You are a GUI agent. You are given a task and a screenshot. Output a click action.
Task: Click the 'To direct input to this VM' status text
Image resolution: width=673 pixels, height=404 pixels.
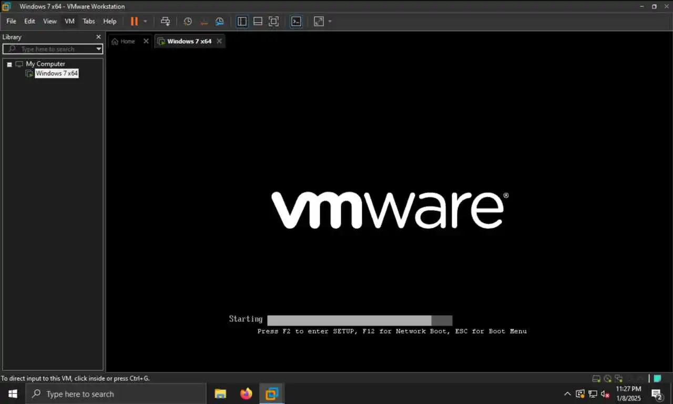click(x=75, y=378)
